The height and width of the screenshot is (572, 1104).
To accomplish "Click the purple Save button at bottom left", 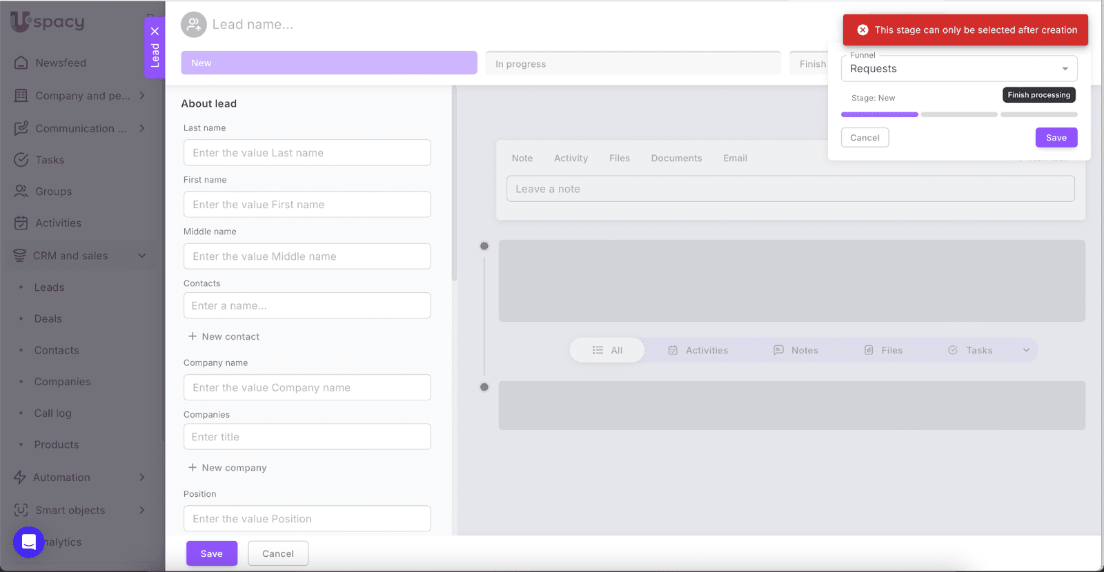I will pos(211,553).
